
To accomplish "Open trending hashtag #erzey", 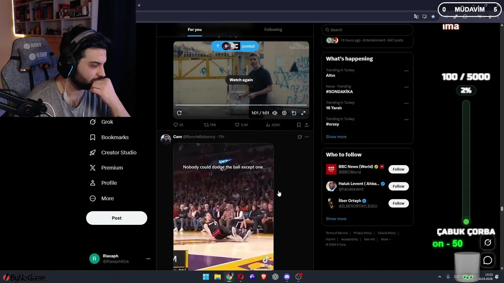I will (332, 124).
